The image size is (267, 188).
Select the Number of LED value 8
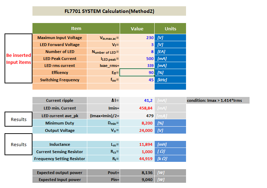[x=137, y=52]
